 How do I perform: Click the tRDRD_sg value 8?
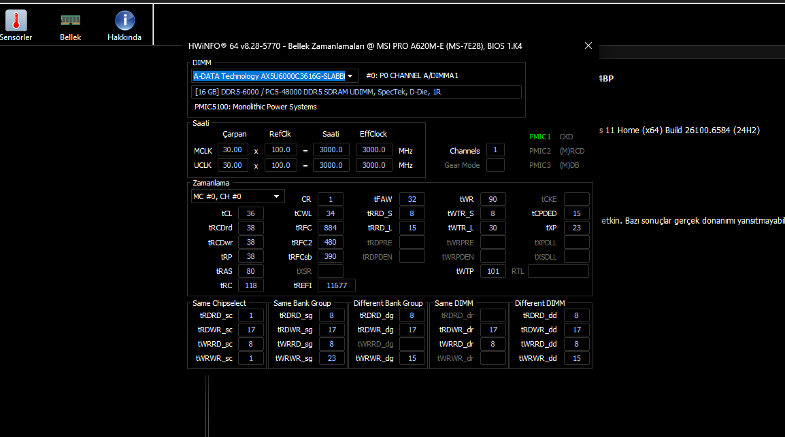coord(331,315)
